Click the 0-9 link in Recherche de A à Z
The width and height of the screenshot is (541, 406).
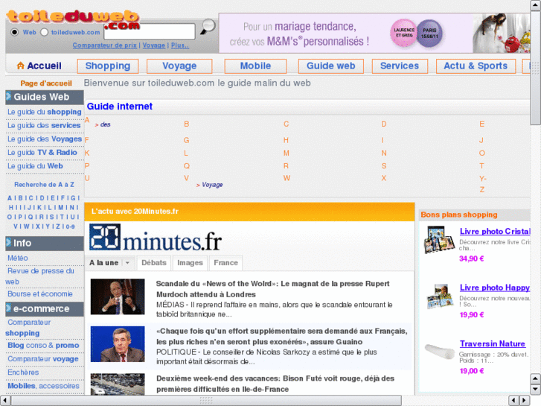tap(71, 226)
